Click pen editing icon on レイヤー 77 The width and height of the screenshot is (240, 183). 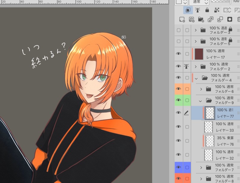click(x=186, y=113)
